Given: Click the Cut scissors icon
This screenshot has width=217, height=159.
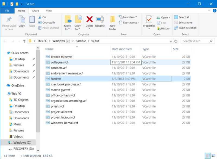Looking at the screenshot, I should click(40, 17).
